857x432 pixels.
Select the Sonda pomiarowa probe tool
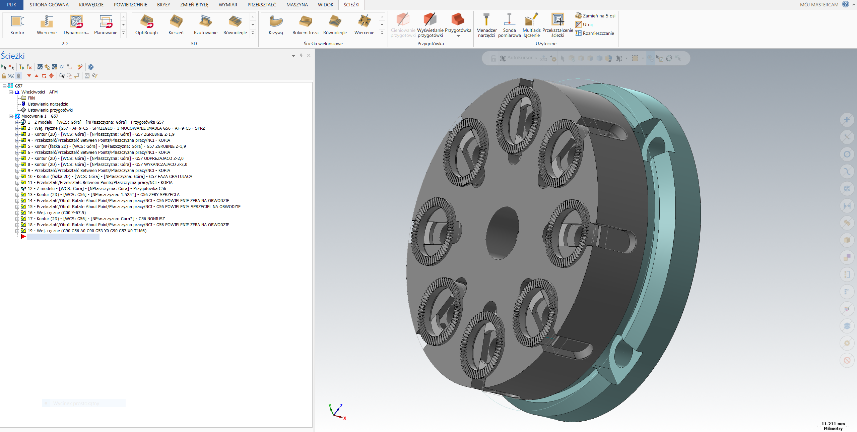pos(509,25)
